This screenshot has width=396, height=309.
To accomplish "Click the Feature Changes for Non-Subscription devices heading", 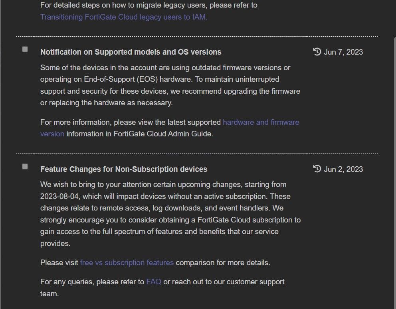I will tap(124, 169).
